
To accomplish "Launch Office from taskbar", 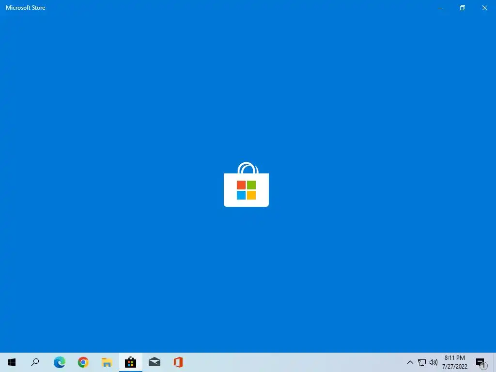I will click(178, 362).
